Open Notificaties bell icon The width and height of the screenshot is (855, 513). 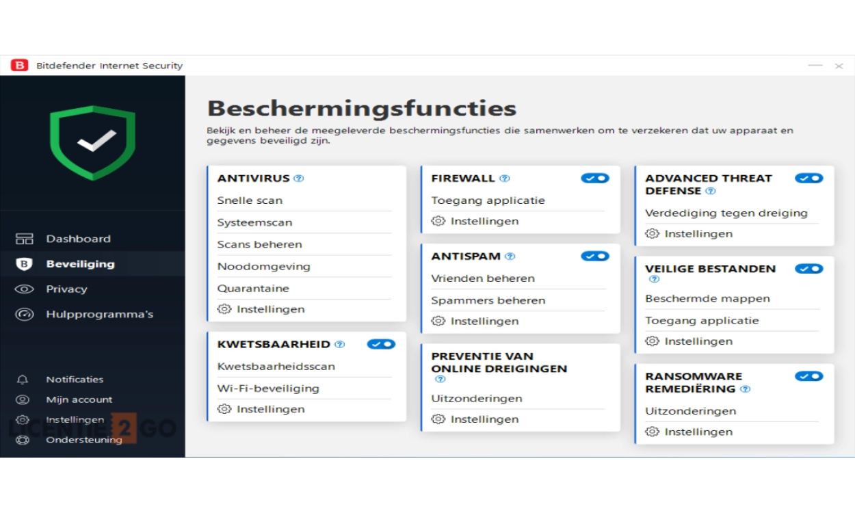tap(23, 380)
